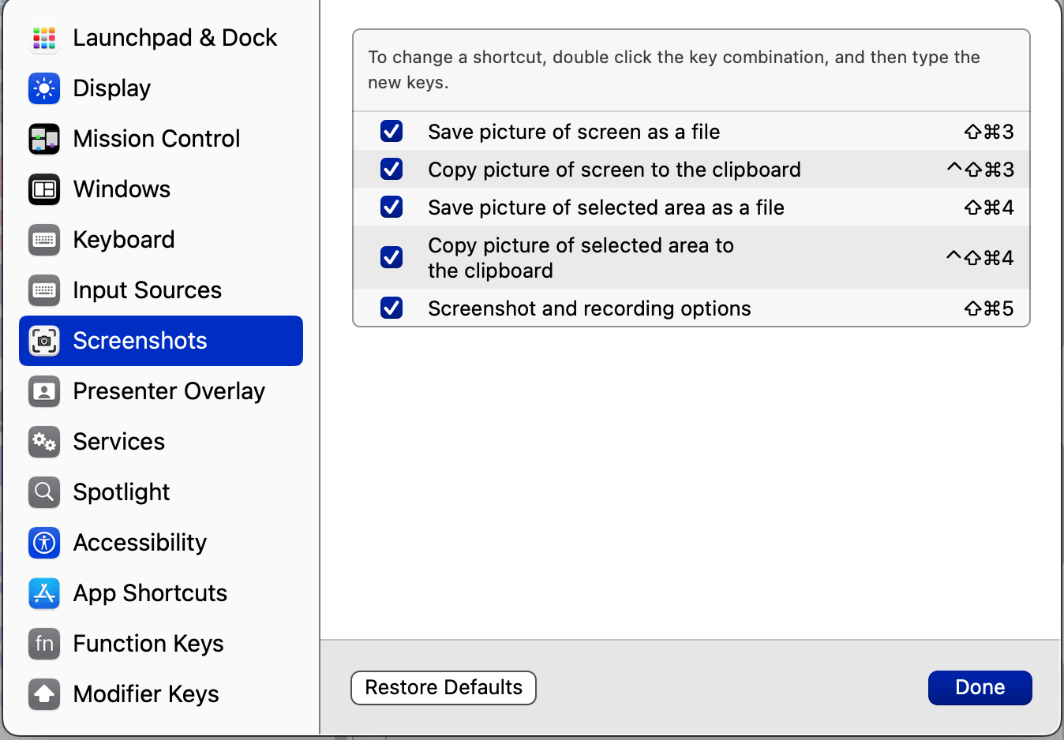Toggle Copy picture of selected area checkbox

coord(392,257)
